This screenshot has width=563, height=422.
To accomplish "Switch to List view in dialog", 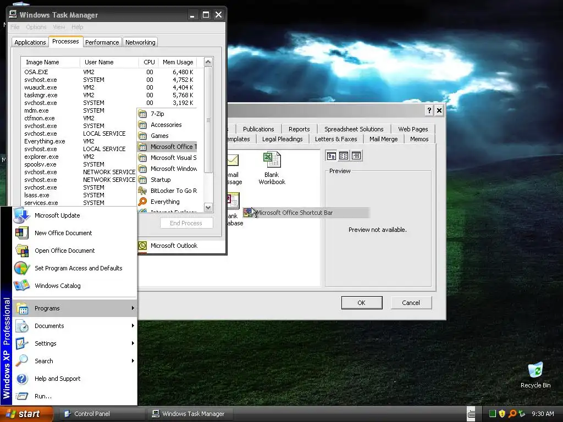I will tap(344, 156).
